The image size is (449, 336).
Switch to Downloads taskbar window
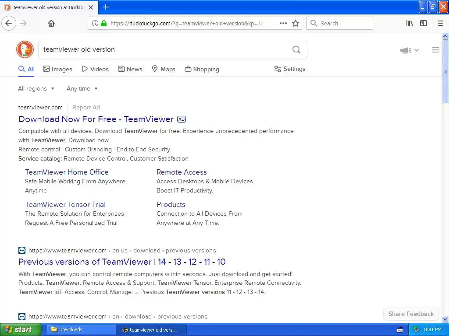coord(81,329)
